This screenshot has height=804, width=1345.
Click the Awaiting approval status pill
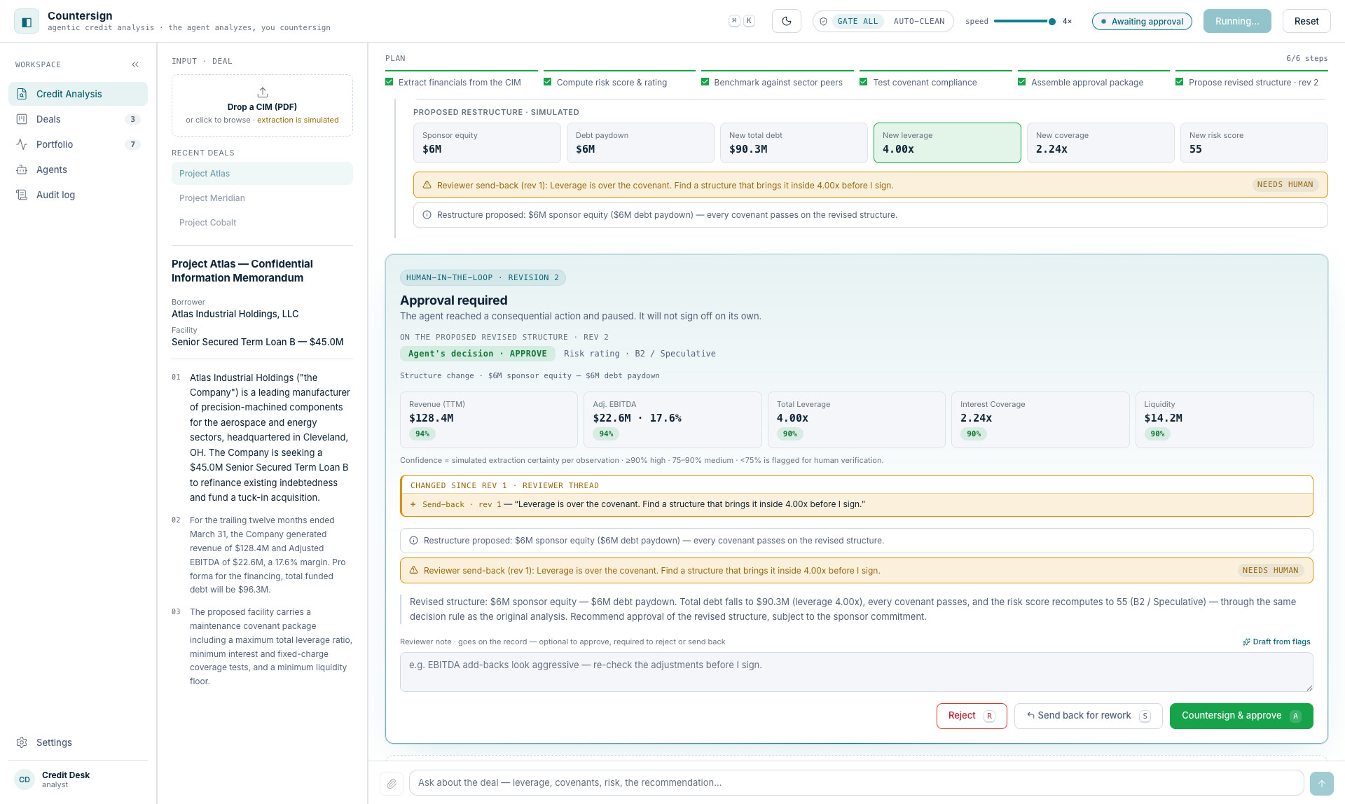click(1142, 21)
